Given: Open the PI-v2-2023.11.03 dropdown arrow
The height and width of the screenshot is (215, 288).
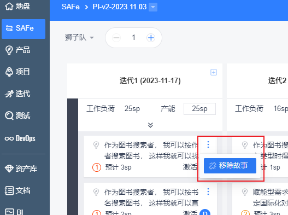Looking at the screenshot, I should 153,7.
